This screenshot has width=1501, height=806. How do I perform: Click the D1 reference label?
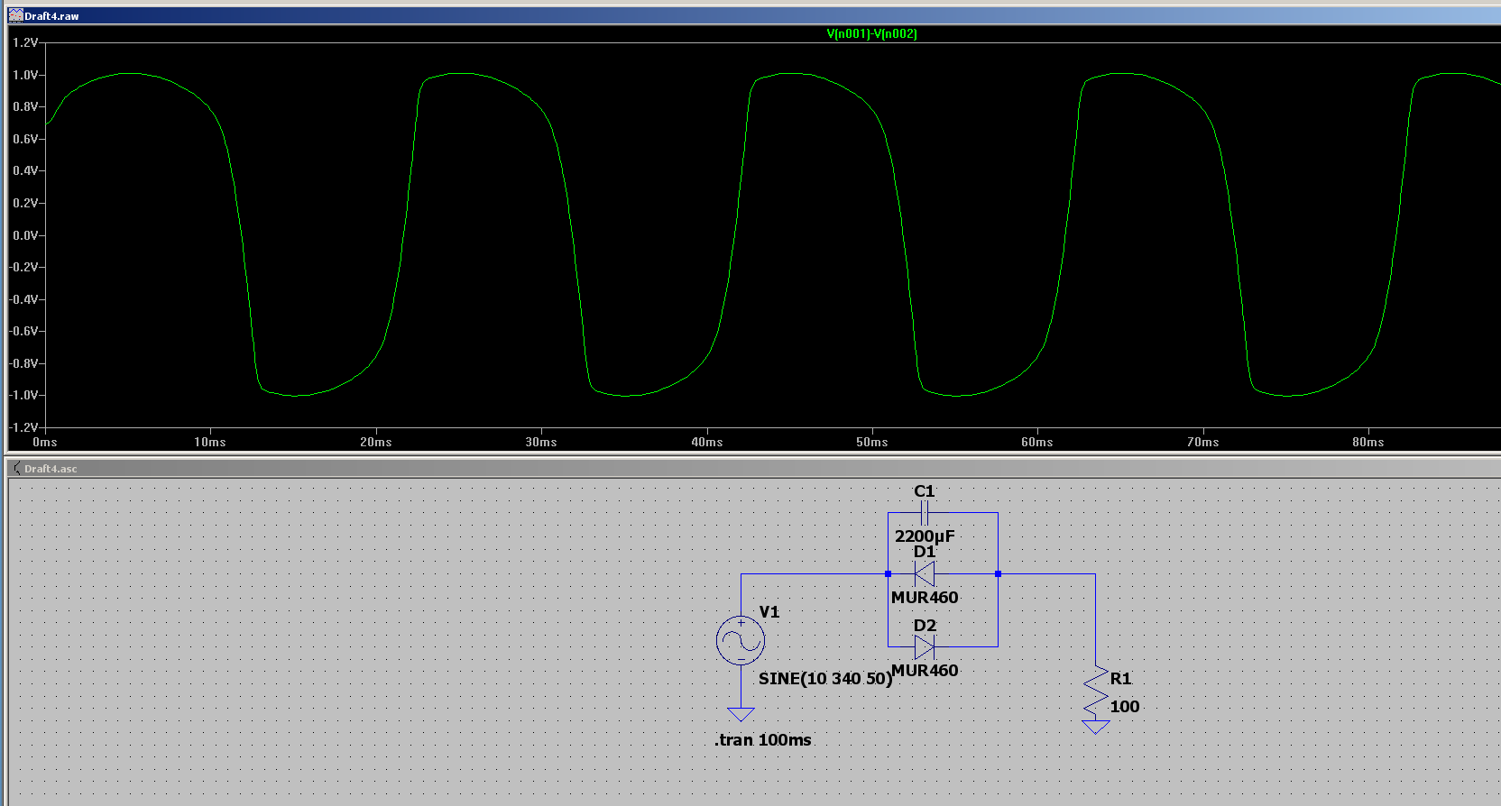tap(925, 552)
